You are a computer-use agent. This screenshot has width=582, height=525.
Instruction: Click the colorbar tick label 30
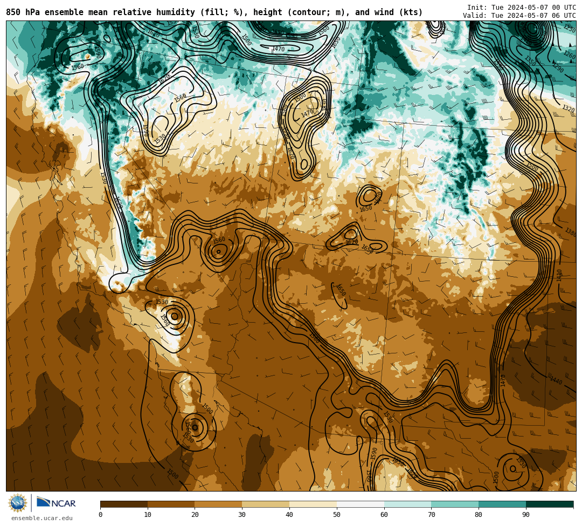(x=242, y=515)
